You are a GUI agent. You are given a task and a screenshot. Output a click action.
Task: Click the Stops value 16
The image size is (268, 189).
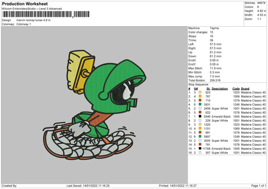[211, 36]
